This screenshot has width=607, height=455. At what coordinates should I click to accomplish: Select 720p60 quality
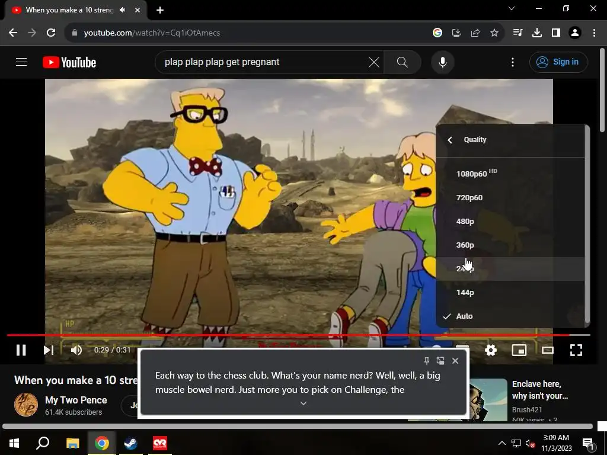pos(510,198)
